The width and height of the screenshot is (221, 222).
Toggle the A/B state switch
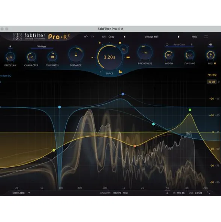pos(104,37)
